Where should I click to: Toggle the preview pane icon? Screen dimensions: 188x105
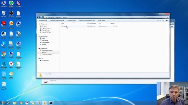pos(163,21)
